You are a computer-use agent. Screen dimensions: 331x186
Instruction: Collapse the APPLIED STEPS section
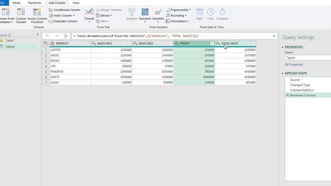pyautogui.click(x=282, y=73)
